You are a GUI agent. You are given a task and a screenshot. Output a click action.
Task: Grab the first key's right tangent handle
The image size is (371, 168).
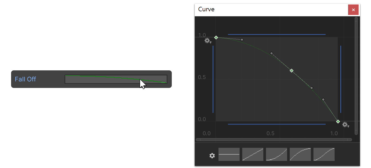click(242, 40)
